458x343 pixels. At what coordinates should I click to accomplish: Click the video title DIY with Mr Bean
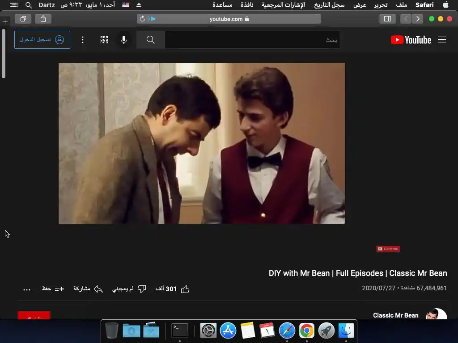tap(358, 273)
